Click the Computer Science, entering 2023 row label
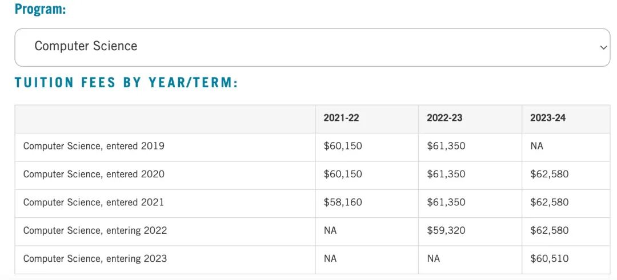The image size is (617, 280). pos(95,259)
